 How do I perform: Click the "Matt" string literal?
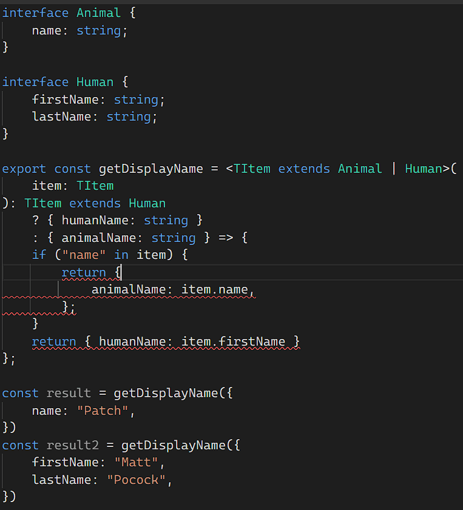coord(136,463)
